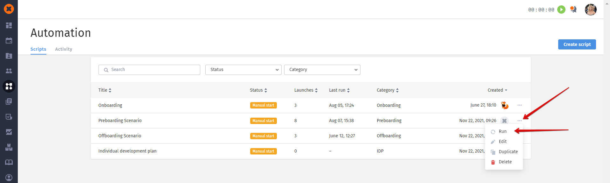Click into the Search field

(x=149, y=70)
